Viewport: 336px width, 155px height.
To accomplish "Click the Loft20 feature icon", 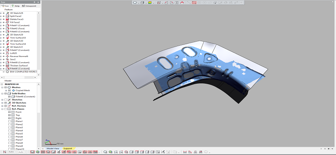I will click(x=7, y=53).
